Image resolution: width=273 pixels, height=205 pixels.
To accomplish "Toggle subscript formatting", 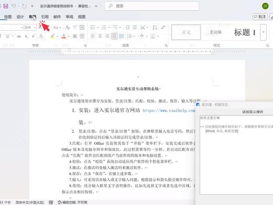I will tap(26, 36).
